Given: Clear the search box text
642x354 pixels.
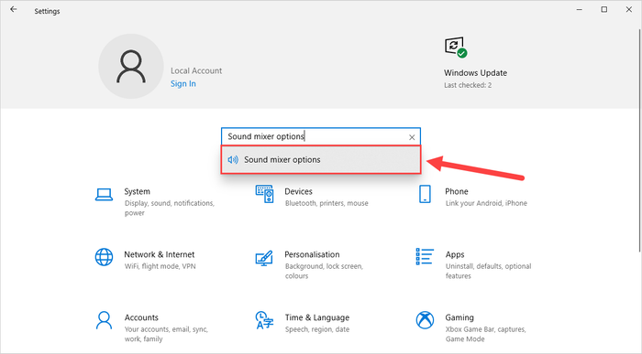Looking at the screenshot, I should click(x=412, y=137).
